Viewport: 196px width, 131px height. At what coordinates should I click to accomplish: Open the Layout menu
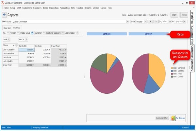pos(103,8)
